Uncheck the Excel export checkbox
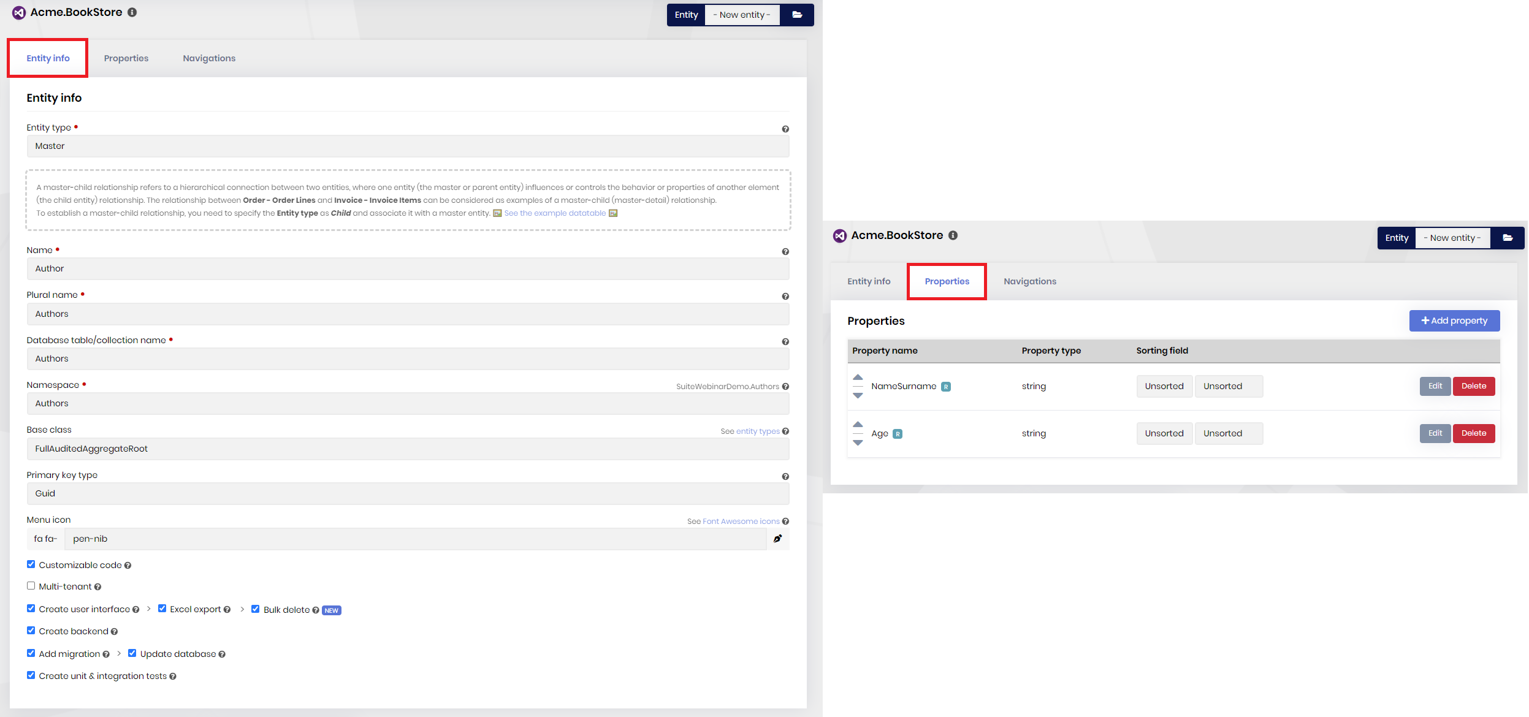1529x717 pixels. point(162,609)
